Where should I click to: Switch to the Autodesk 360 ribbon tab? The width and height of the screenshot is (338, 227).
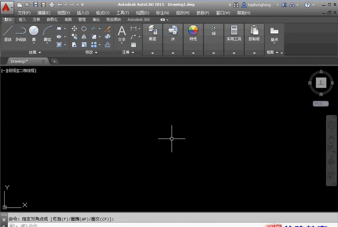[139, 20]
